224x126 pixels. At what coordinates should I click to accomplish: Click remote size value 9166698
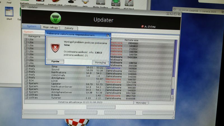[x=130, y=99]
